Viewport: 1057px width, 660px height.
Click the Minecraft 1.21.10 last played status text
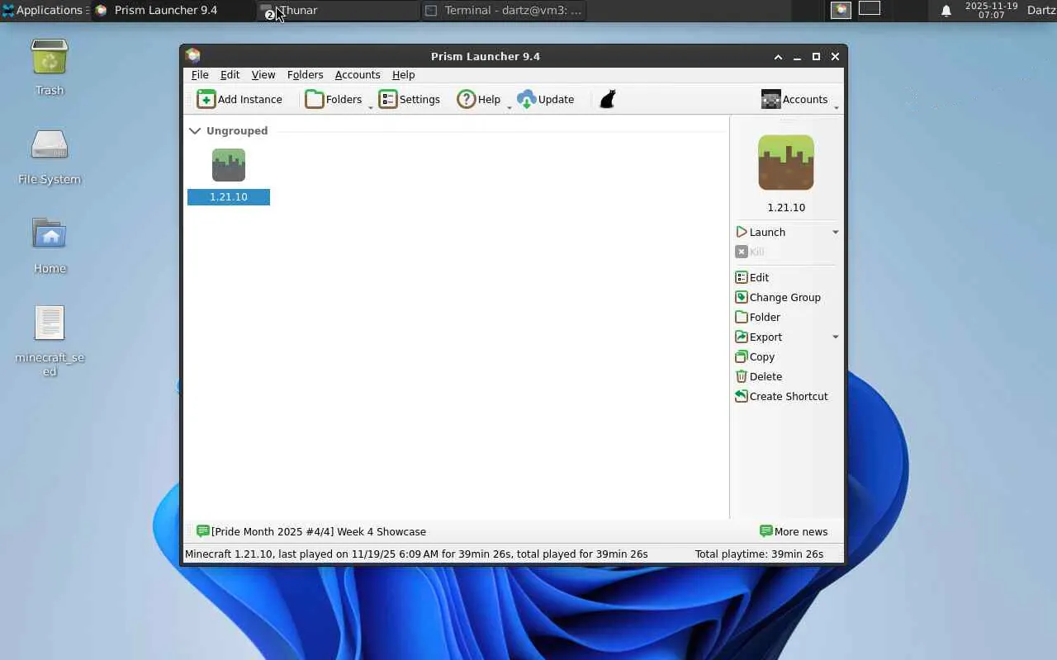coord(416,554)
